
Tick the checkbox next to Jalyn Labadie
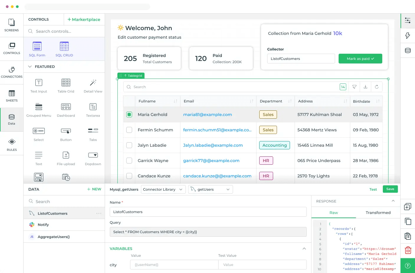[x=129, y=145]
